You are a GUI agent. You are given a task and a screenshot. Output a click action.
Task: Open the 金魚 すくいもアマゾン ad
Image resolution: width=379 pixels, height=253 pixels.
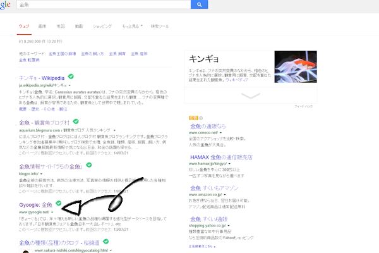pos(214,188)
